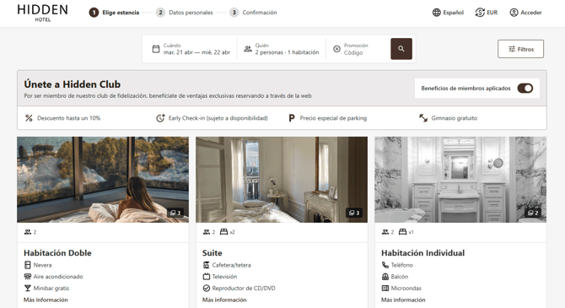This screenshot has width=565, height=308.
Task: Click the Cafetera/tetera icon
Action: pyautogui.click(x=206, y=265)
